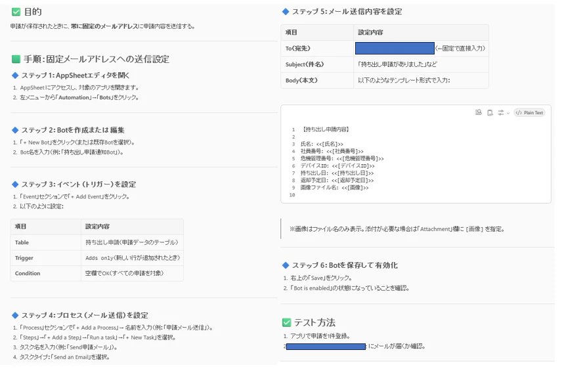Click the ステップ 3: イベント(トリガー)を設定 heading
562x369 pixels.
coord(79,185)
